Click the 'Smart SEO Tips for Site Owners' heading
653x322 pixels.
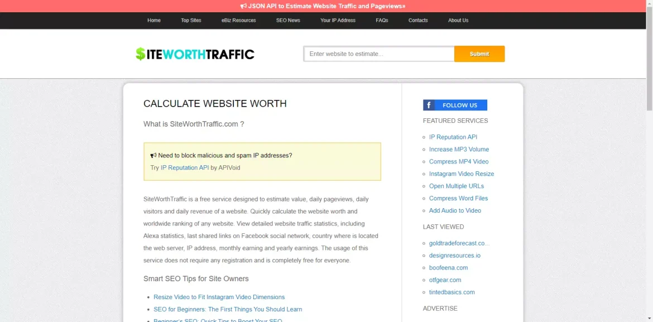196,278
